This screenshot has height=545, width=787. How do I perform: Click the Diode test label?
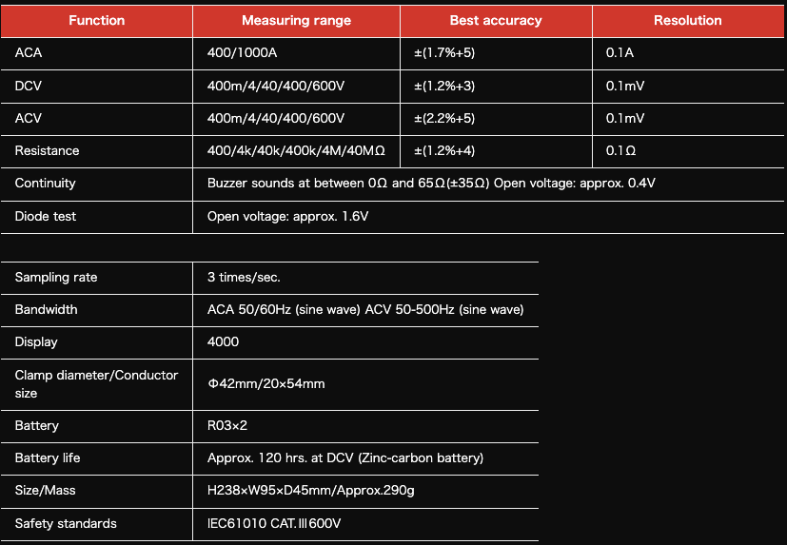46,216
